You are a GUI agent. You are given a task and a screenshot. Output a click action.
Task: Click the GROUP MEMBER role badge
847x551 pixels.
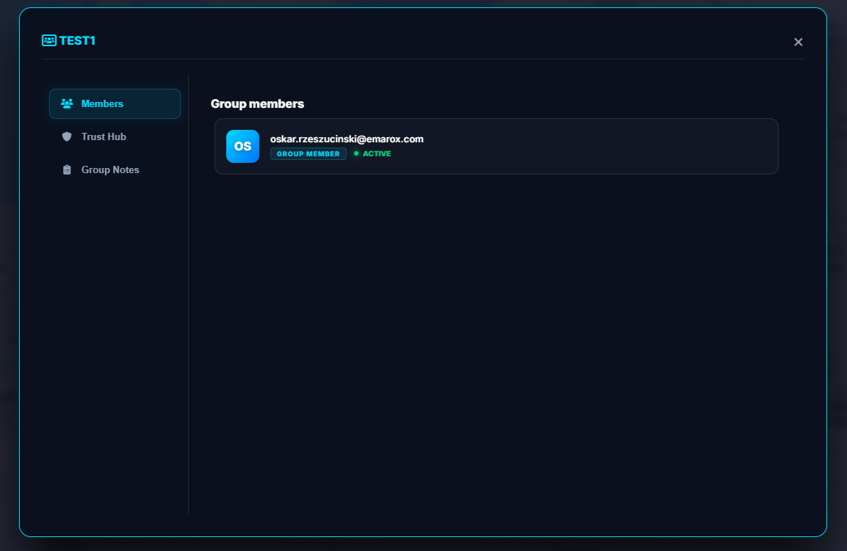308,154
